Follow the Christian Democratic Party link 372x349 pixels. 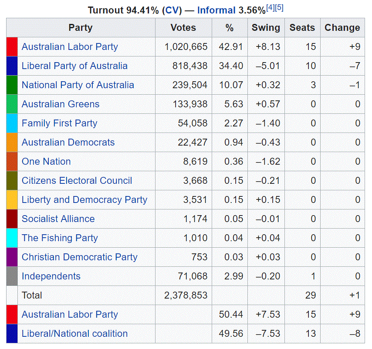(x=79, y=257)
